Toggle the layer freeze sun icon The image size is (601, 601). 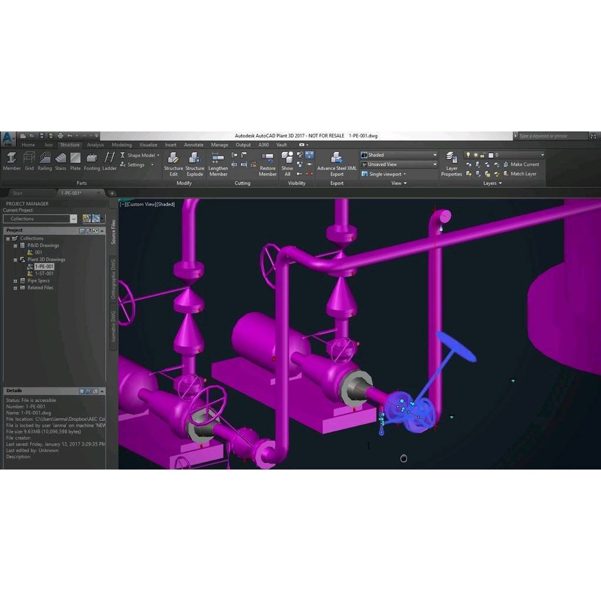point(475,155)
